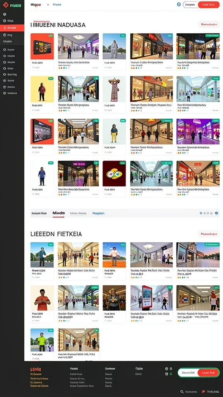This screenshot has height=397, width=223.
Task: Select the blue-text tab in the tab bar
Action: pos(98,214)
